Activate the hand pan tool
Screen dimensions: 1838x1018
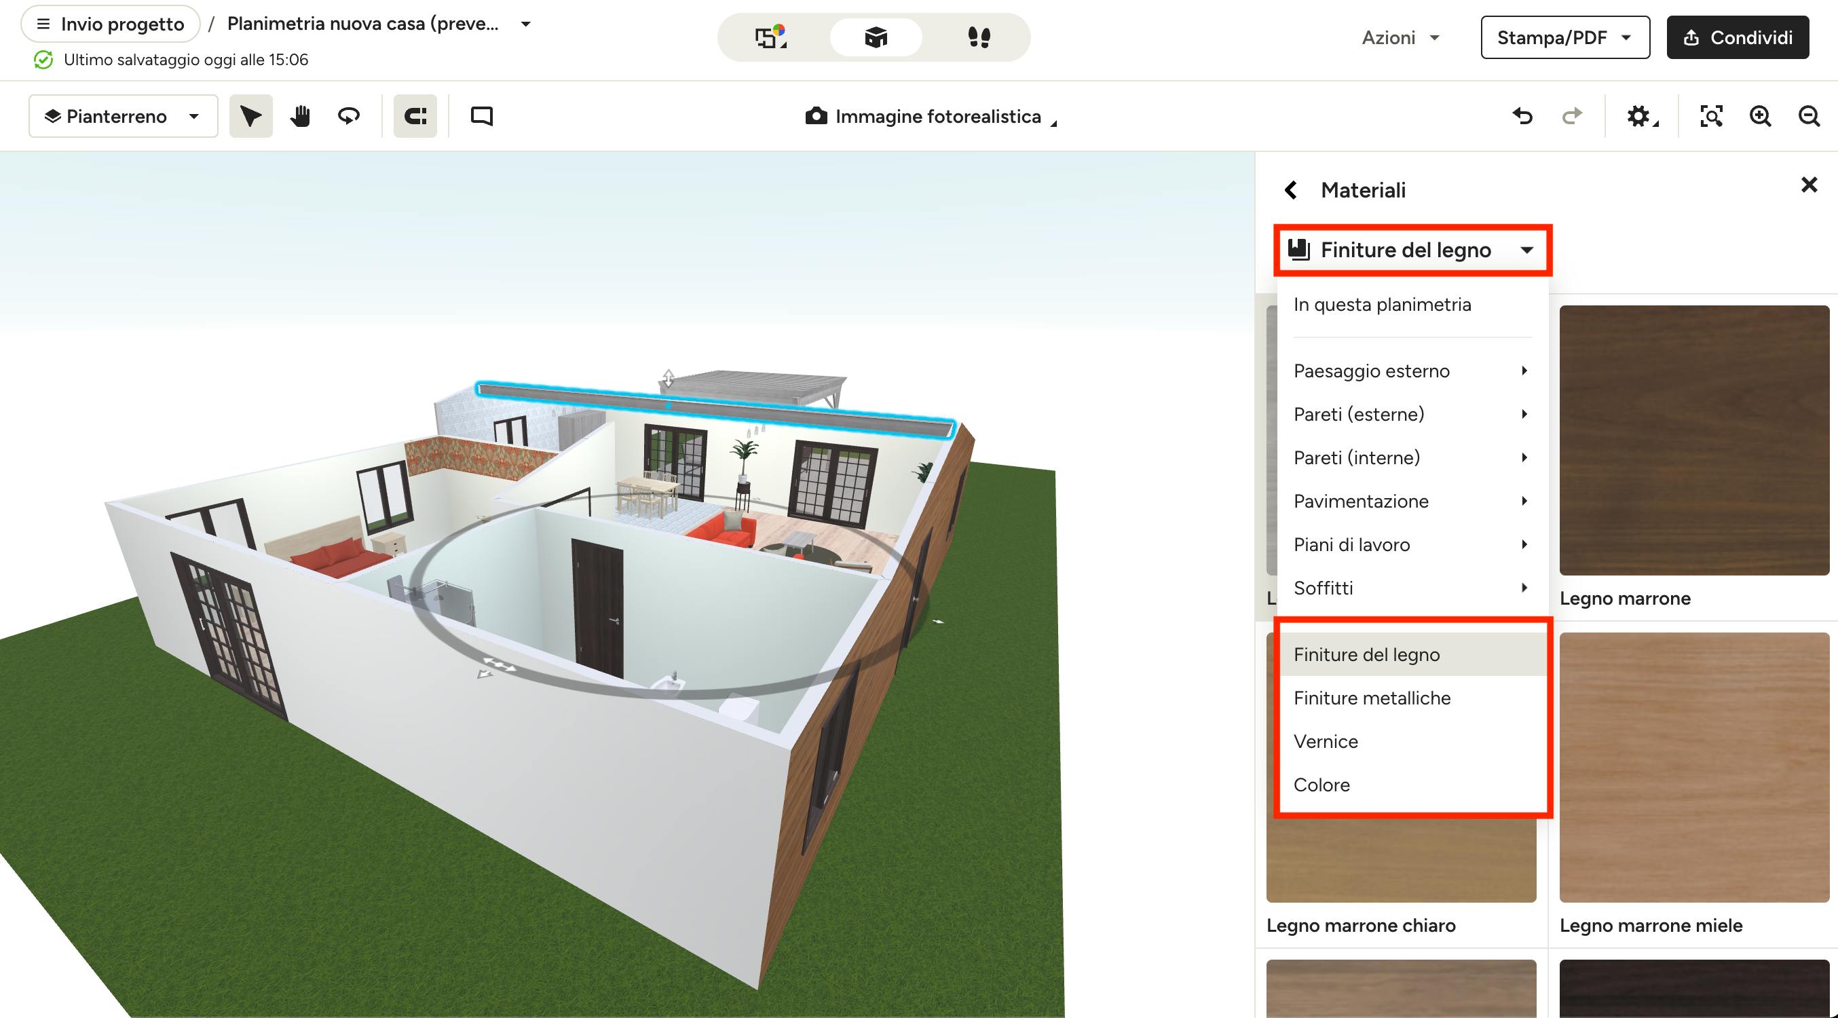pos(301,115)
